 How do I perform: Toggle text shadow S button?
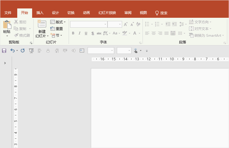pos(93,33)
